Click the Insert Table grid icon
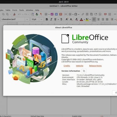The image size is (117, 117). click(x=46, y=14)
